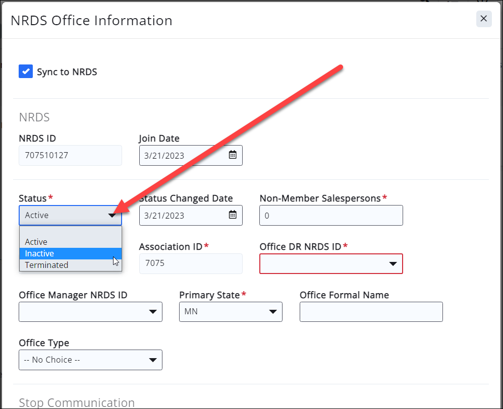Collapse the Status dropdown arrow
503x409 pixels.
pos(112,216)
